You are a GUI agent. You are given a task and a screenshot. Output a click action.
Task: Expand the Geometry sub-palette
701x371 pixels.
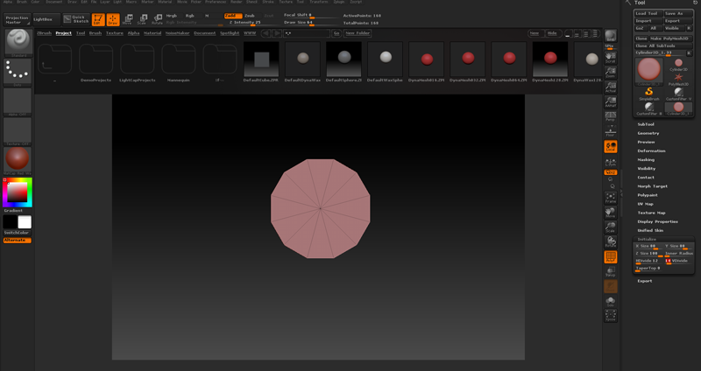pos(648,133)
